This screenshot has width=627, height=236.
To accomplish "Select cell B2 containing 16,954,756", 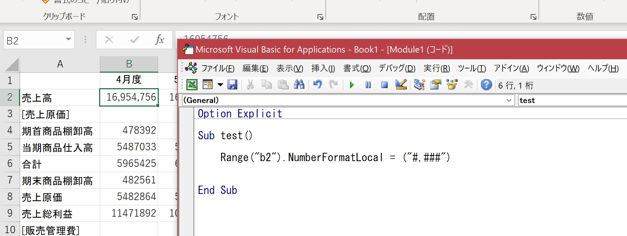I will pos(129,97).
